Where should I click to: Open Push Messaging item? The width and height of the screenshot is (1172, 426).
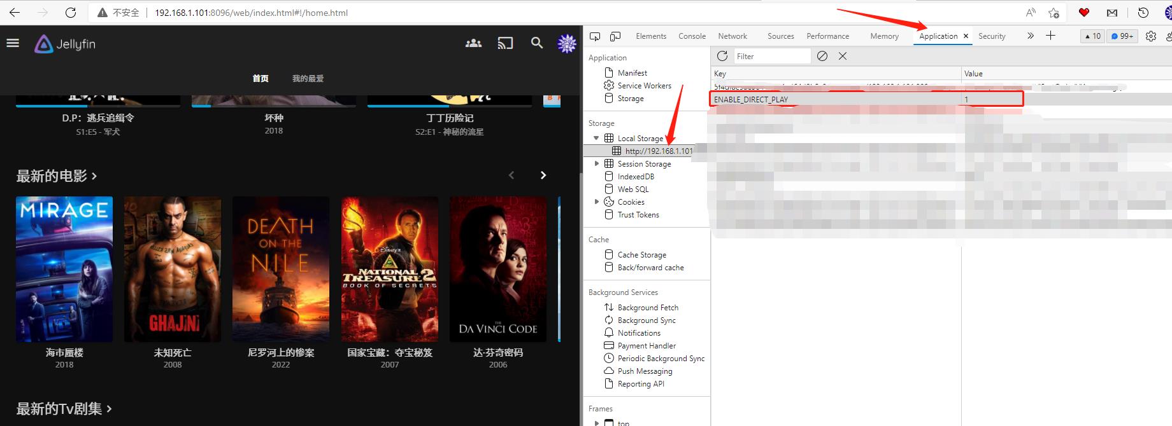(x=645, y=371)
